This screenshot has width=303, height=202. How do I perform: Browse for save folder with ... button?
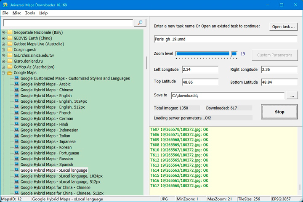pyautogui.click(x=292, y=96)
